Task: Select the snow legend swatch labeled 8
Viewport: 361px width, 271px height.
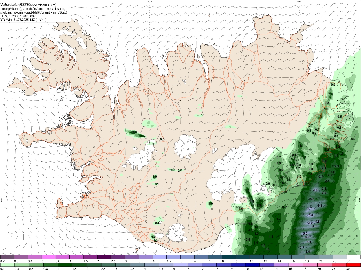Action: point(229,257)
